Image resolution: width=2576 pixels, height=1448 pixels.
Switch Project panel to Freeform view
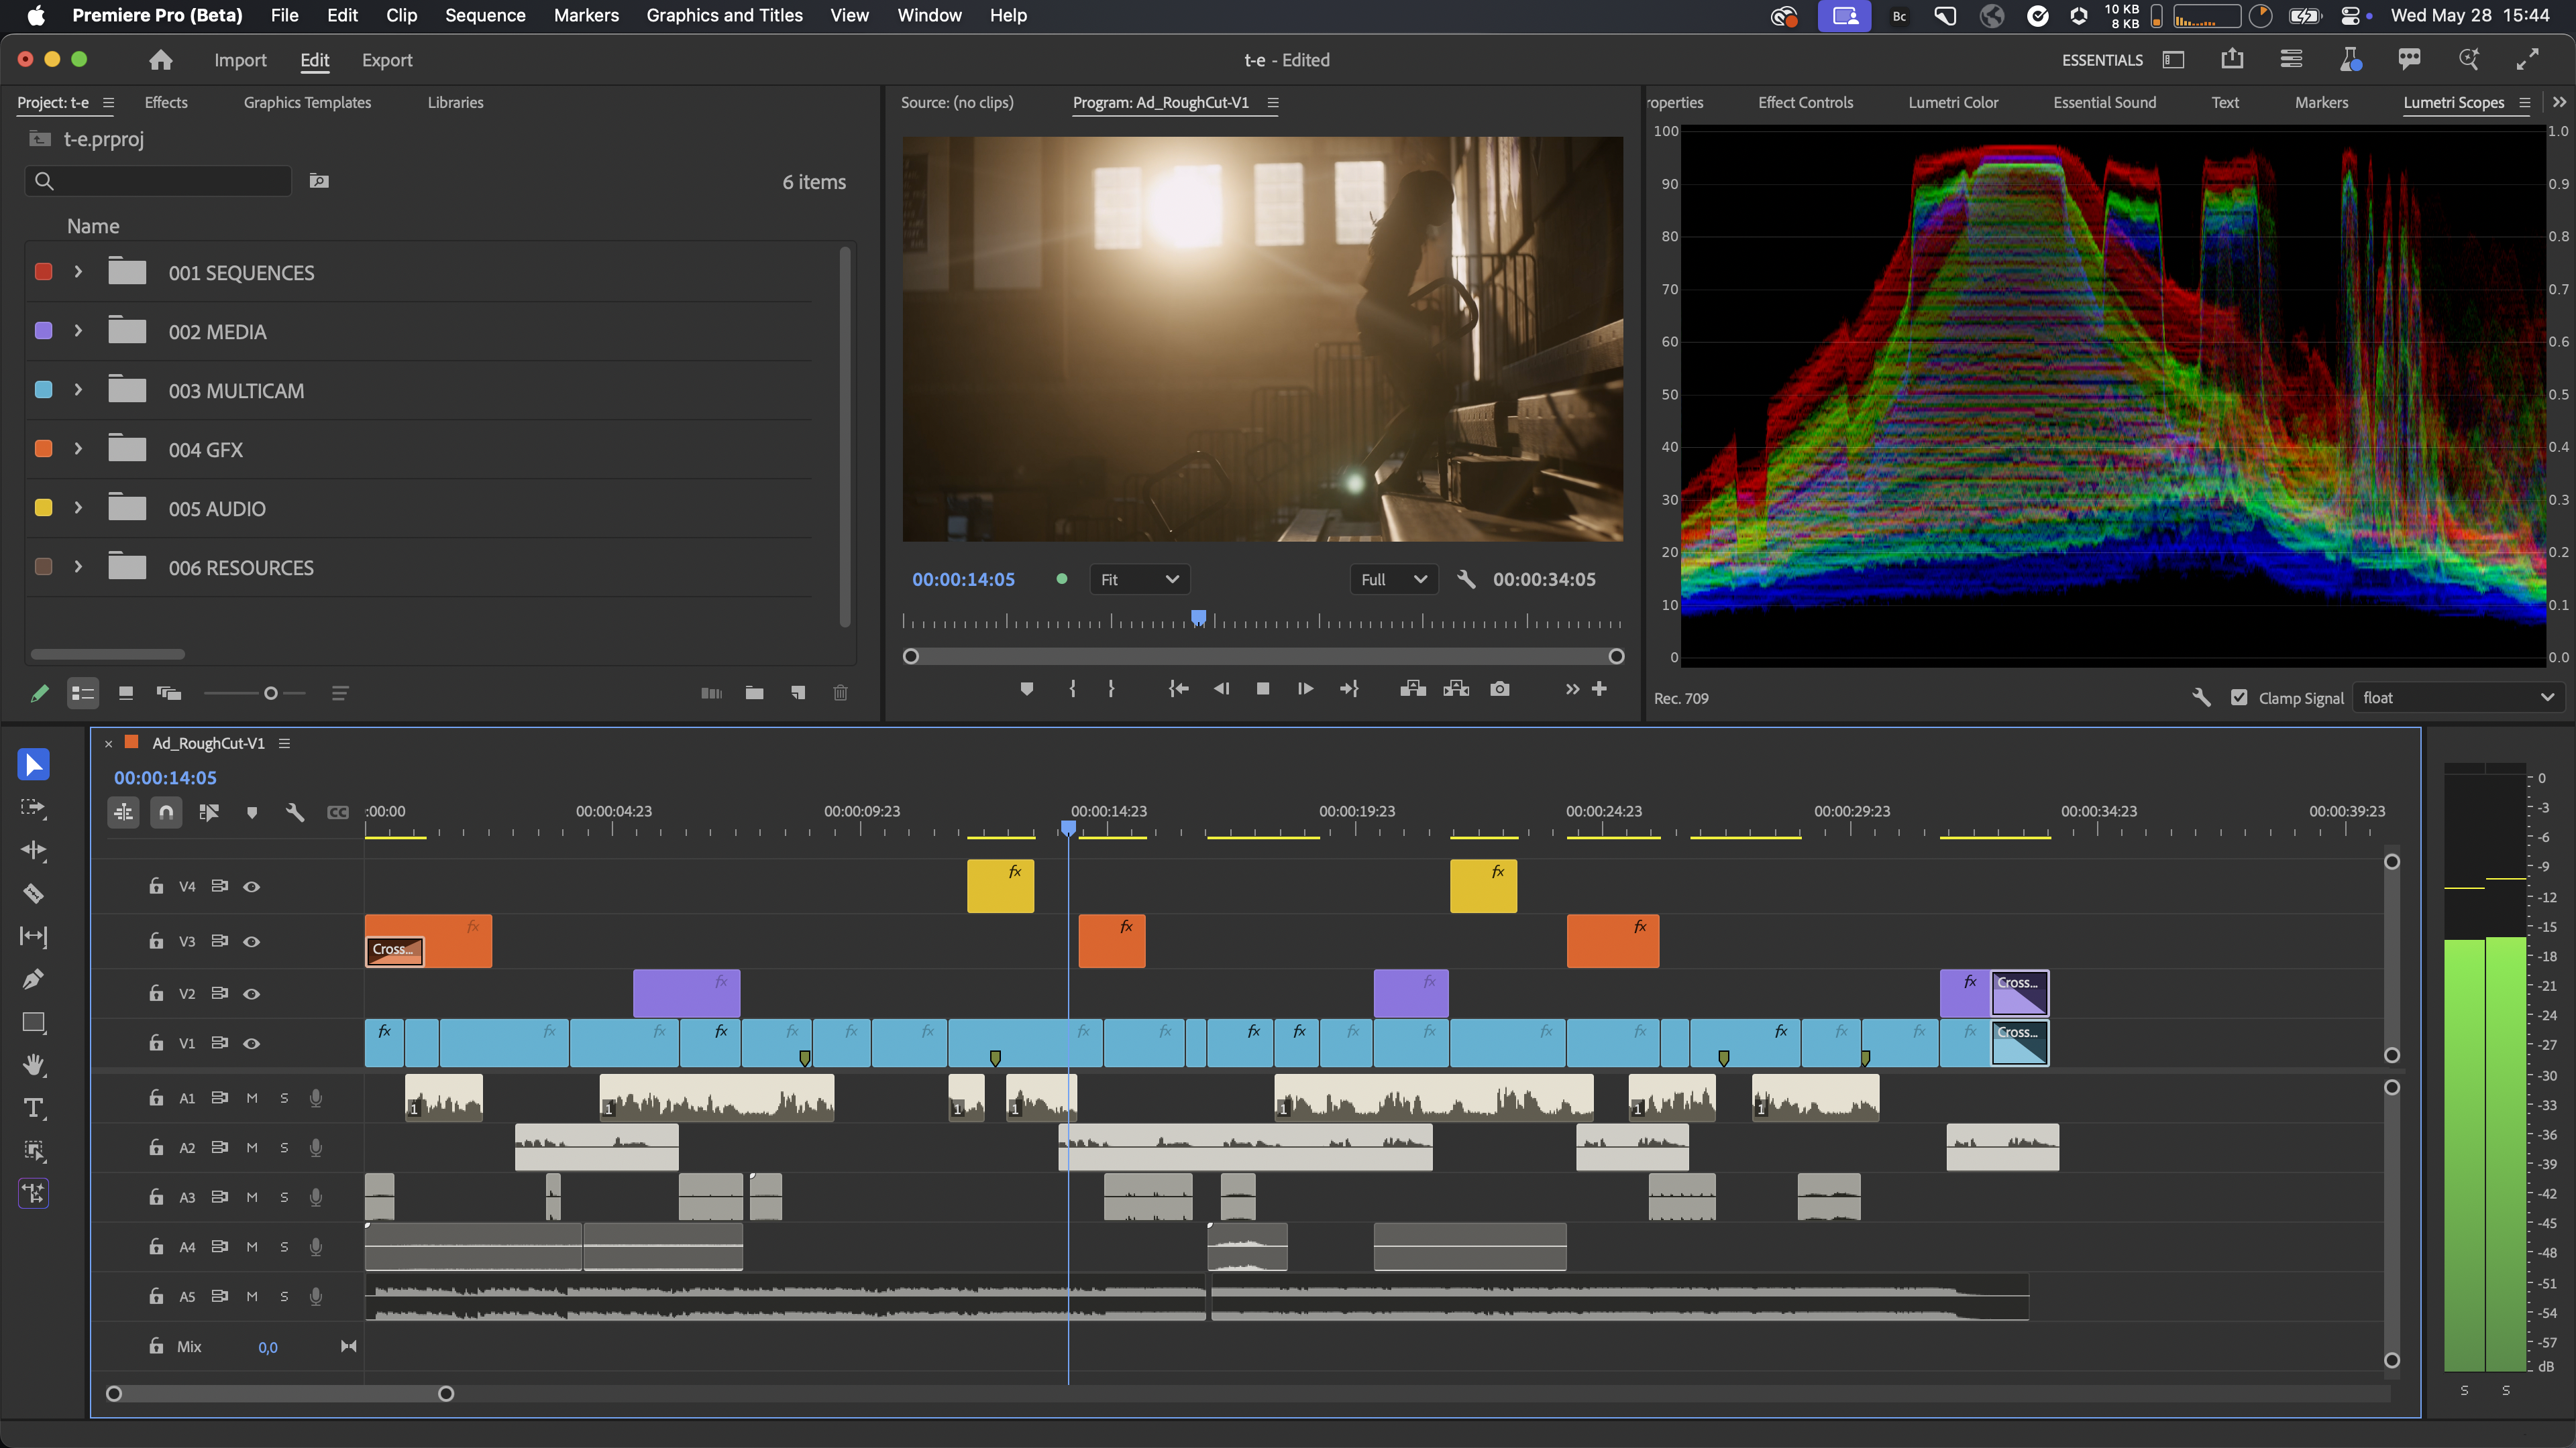click(x=169, y=692)
